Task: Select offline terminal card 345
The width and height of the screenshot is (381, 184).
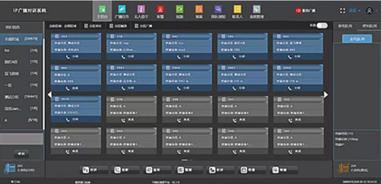Action: pyautogui.click(x=187, y=141)
